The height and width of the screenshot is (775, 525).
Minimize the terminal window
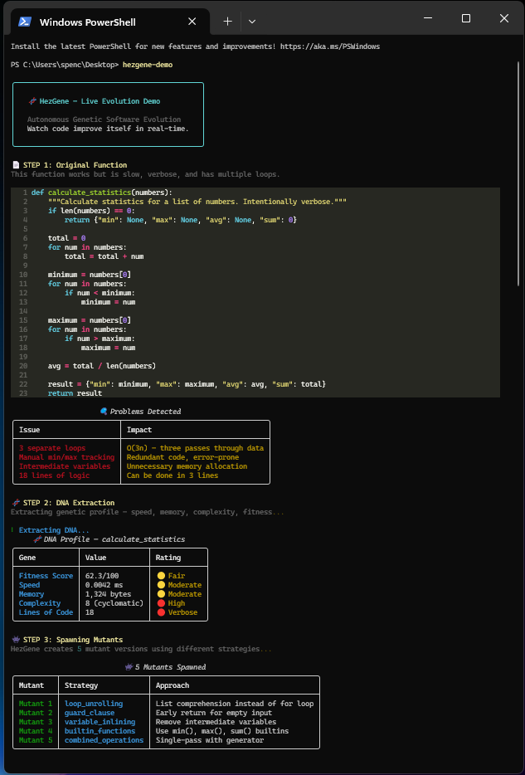(x=428, y=18)
